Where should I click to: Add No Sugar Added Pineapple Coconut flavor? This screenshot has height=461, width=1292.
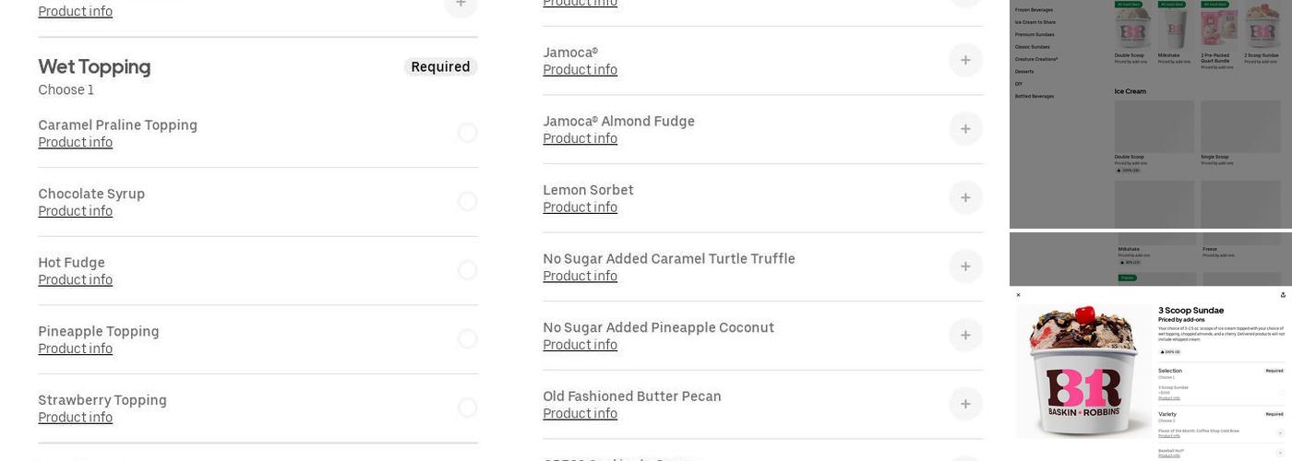point(965,335)
